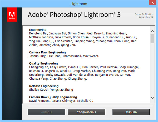Click the Engineering section heading

[38, 30]
